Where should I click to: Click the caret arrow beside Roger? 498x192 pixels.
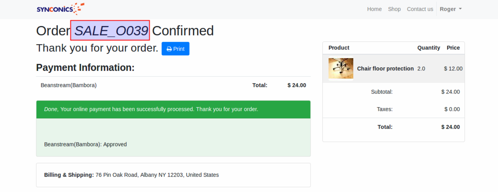tap(460, 9)
